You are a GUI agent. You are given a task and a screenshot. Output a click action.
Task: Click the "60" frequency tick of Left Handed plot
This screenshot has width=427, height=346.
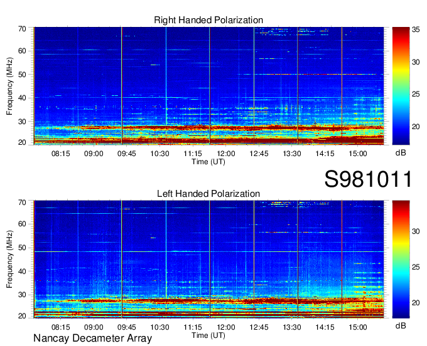click(22, 224)
